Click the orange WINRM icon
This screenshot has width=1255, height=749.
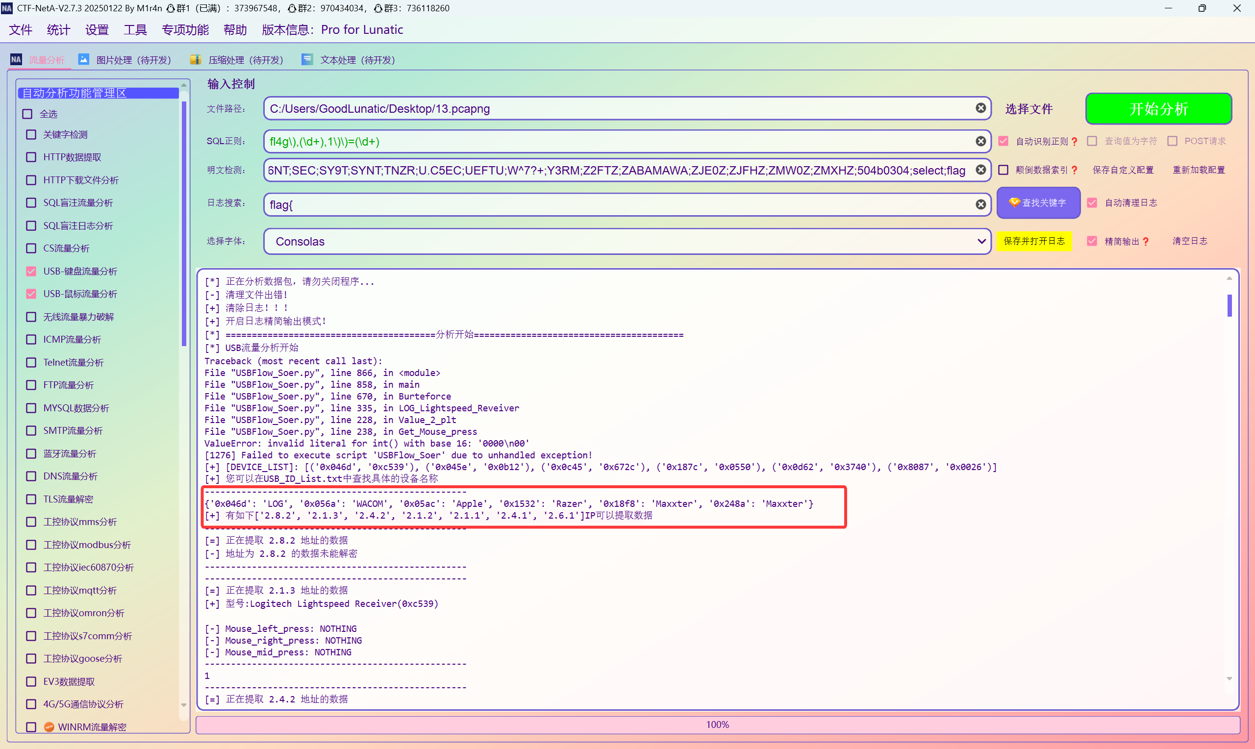click(49, 727)
